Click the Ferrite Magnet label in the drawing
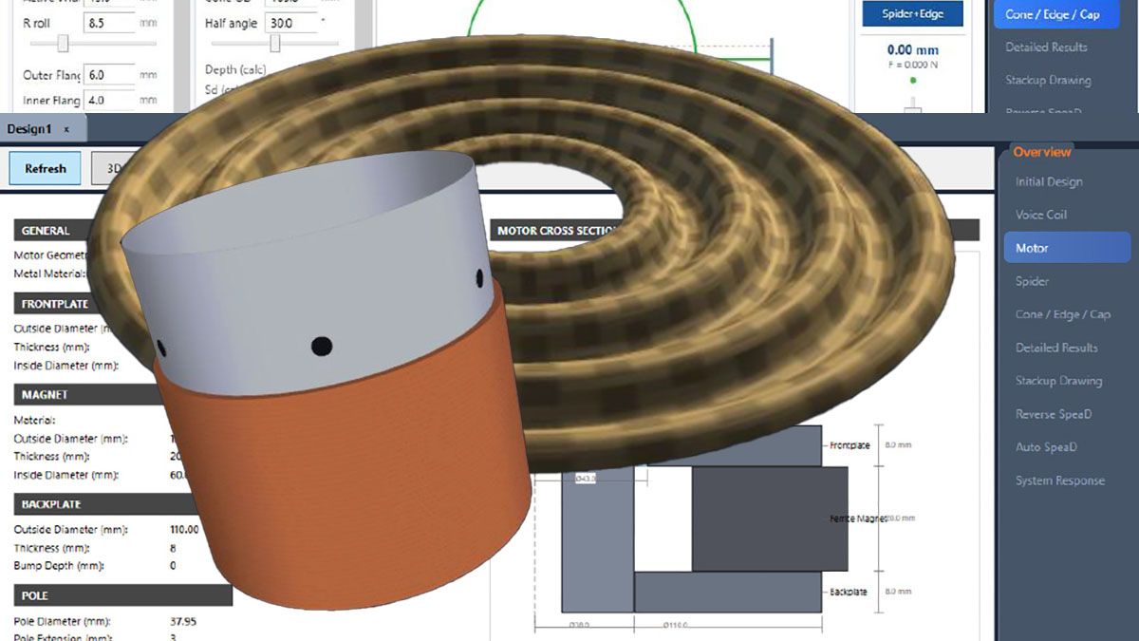This screenshot has width=1139, height=641. click(857, 518)
